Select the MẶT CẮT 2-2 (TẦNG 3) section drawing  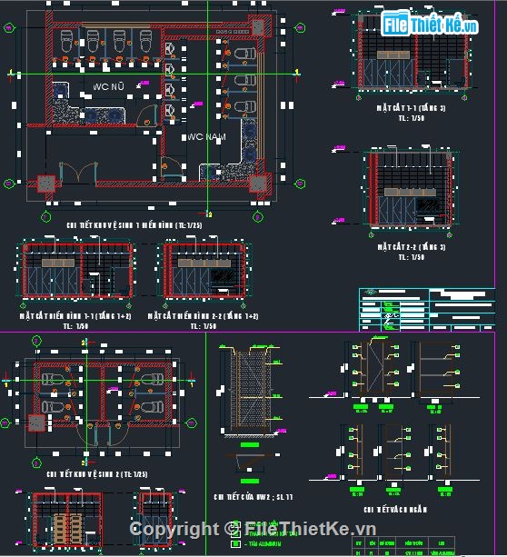point(411,189)
